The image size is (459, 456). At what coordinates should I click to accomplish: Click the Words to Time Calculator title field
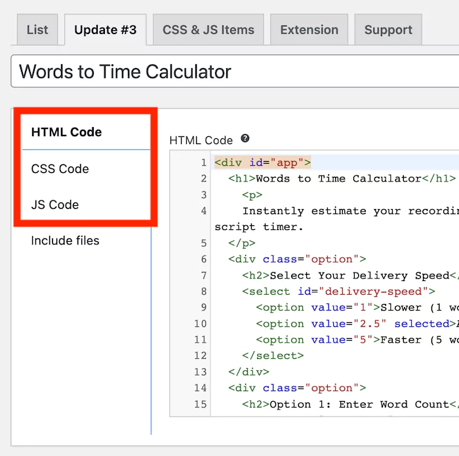point(236,71)
